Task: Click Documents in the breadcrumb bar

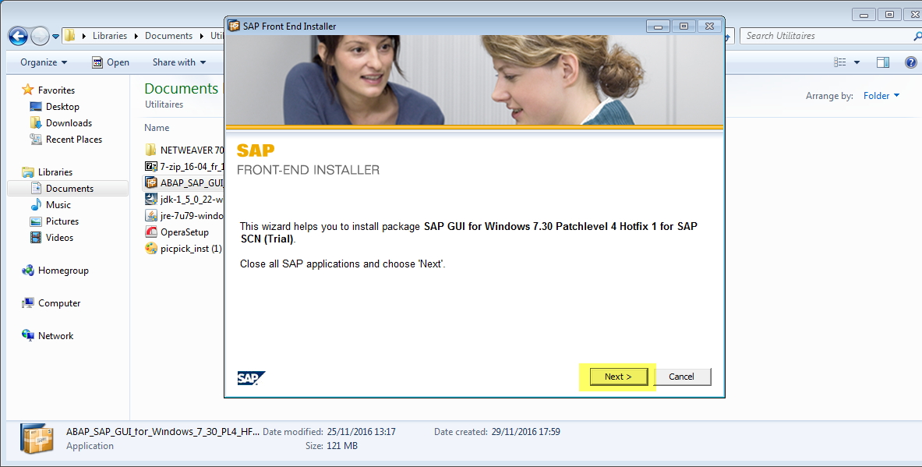Action: click(168, 36)
